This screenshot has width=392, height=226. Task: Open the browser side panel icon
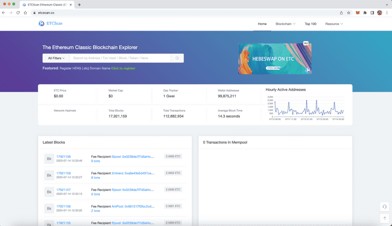point(372,13)
